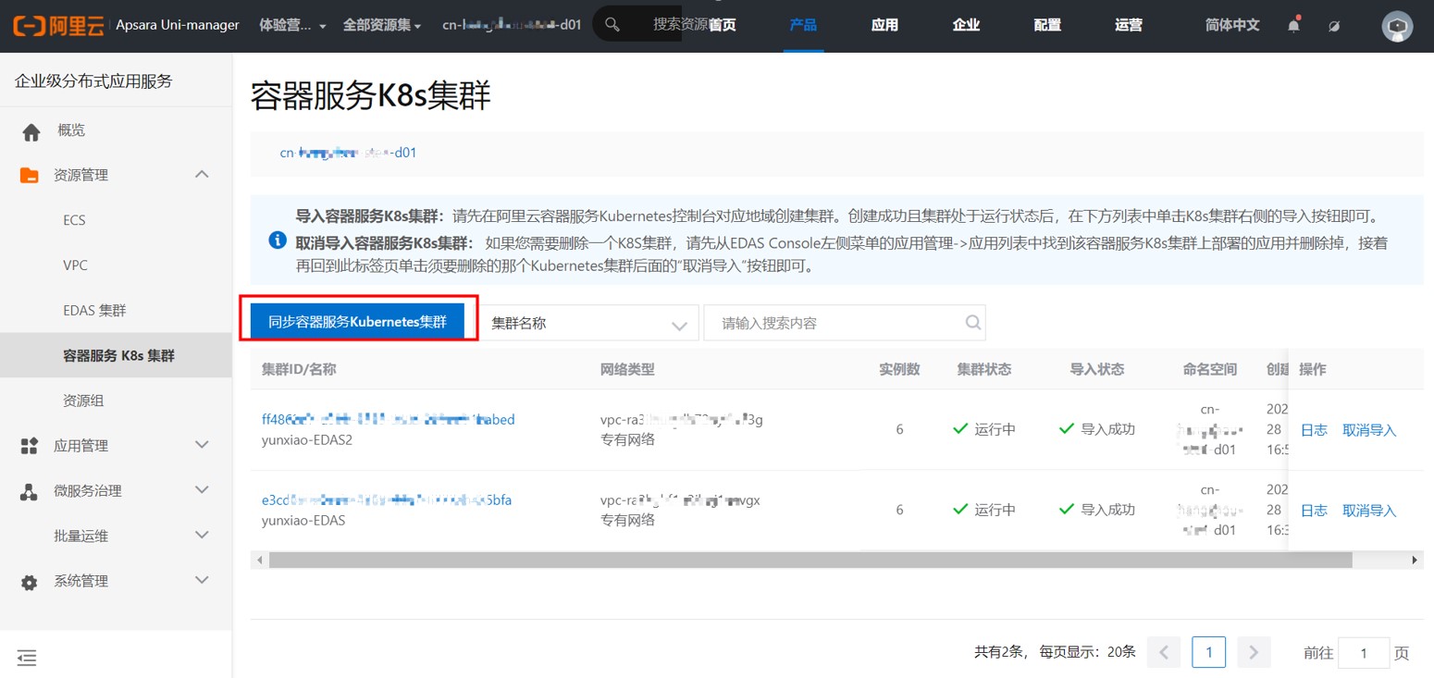Click the 微服务治理 nodes icon

30,491
